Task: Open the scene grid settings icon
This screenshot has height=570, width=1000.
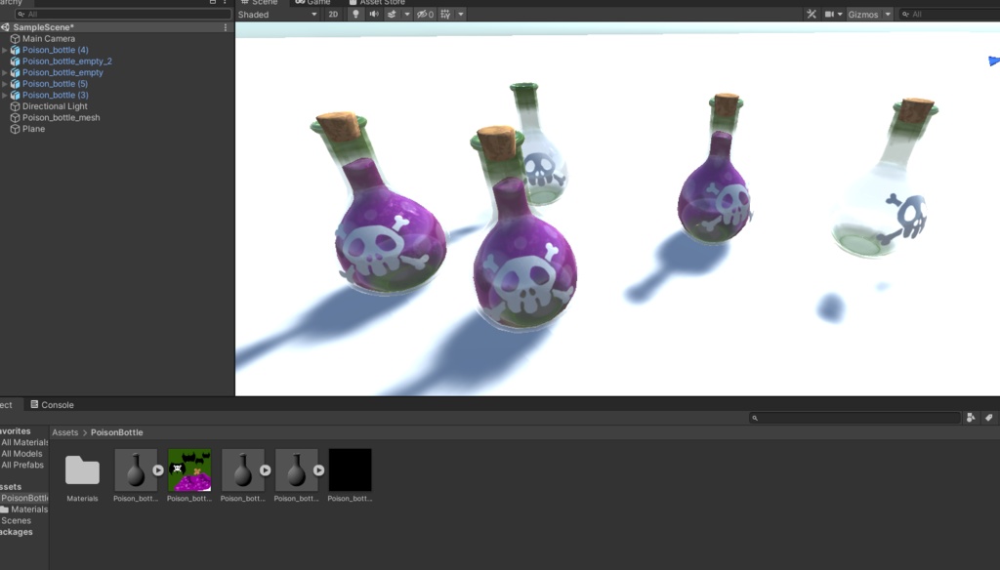Action: click(446, 14)
